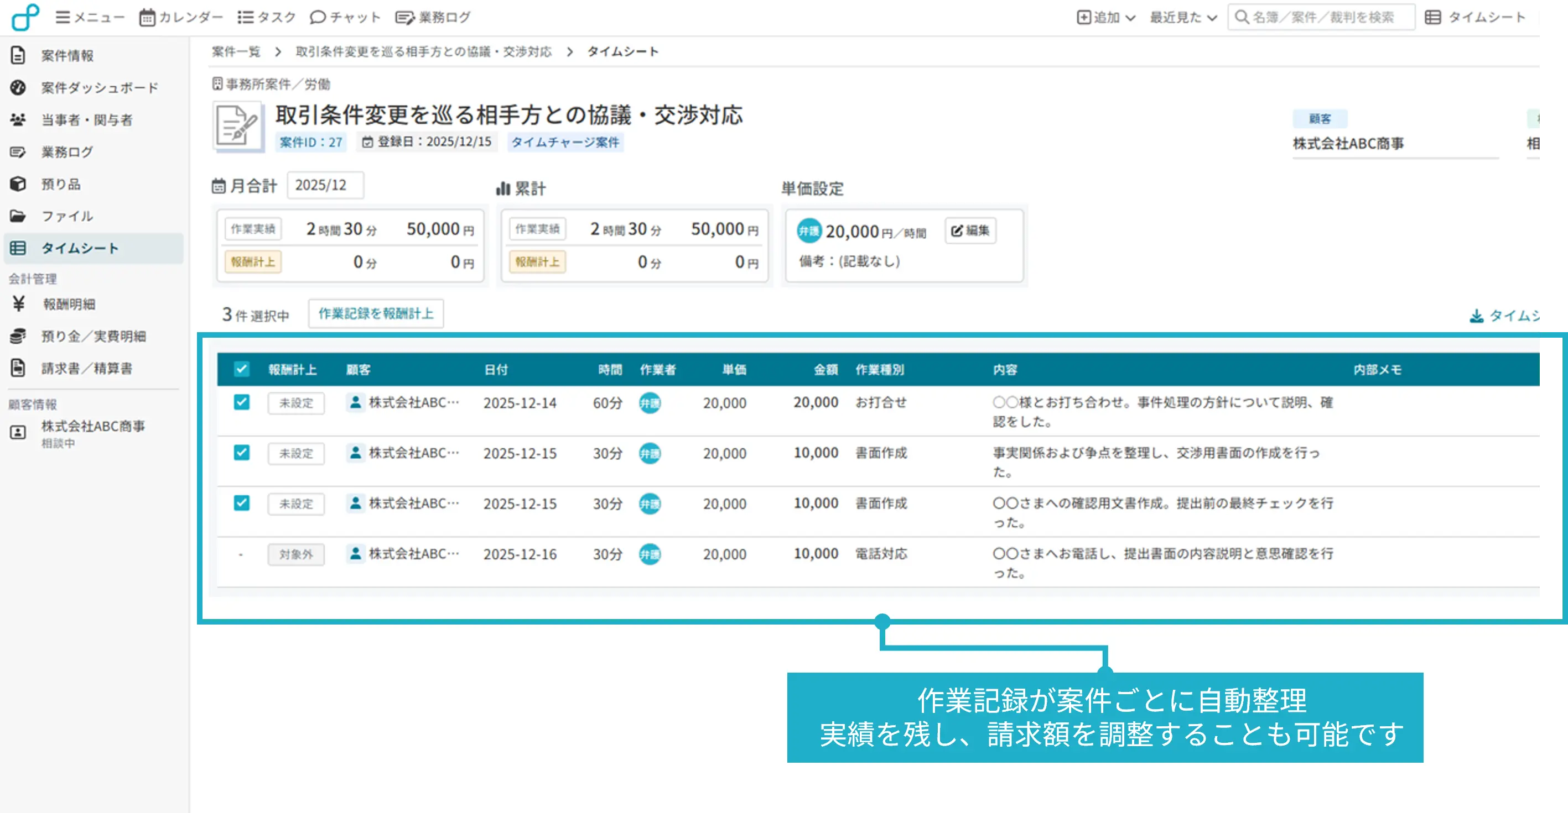Open the チャット chat icon

coord(317,18)
